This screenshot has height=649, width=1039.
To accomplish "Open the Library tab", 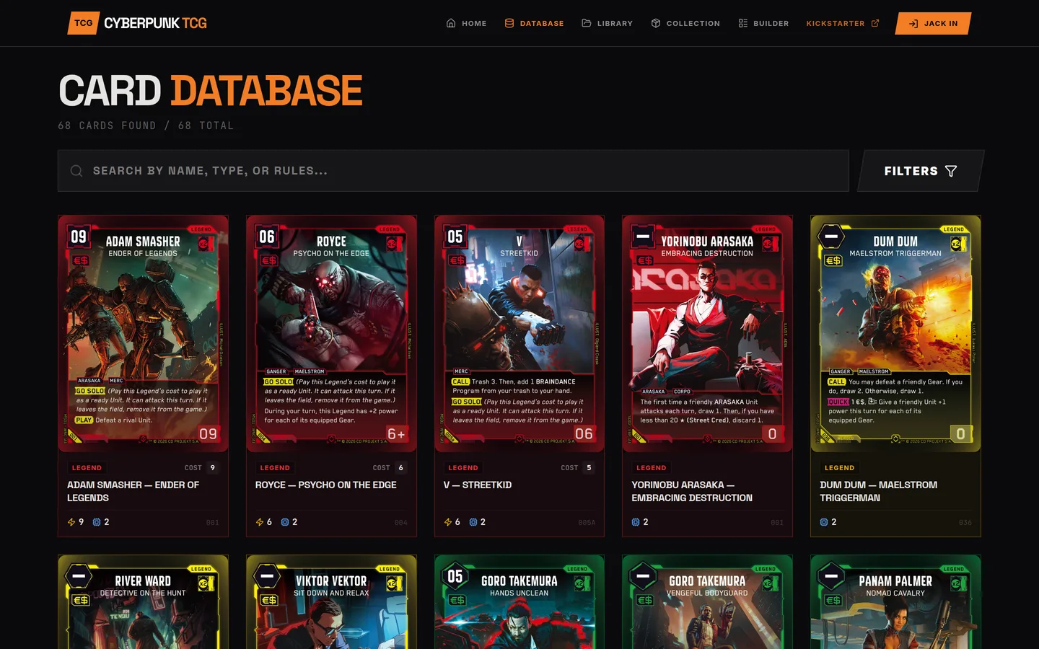I will coord(607,23).
